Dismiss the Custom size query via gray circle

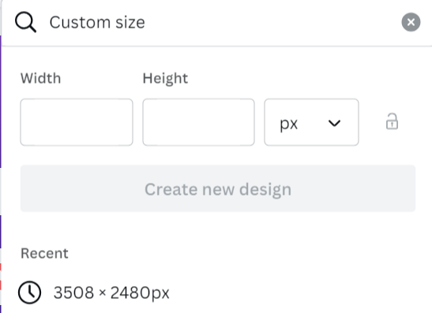[411, 22]
